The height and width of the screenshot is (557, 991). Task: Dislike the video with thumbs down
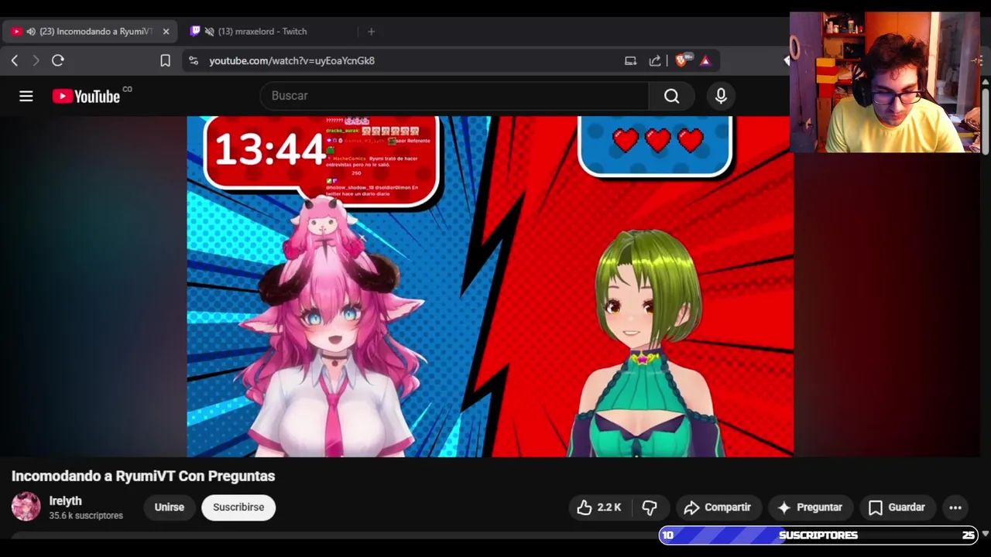[x=650, y=507]
